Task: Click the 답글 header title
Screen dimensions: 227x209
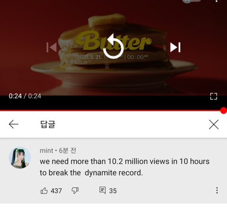Action: [x=48, y=124]
